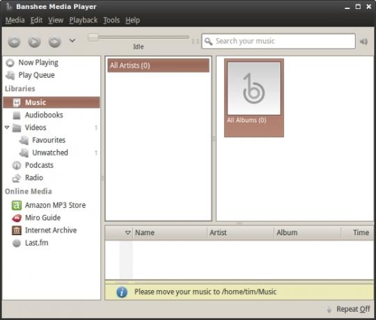Open the dropdown arrow beside Next button
The image size is (376, 320).
pos(72,41)
